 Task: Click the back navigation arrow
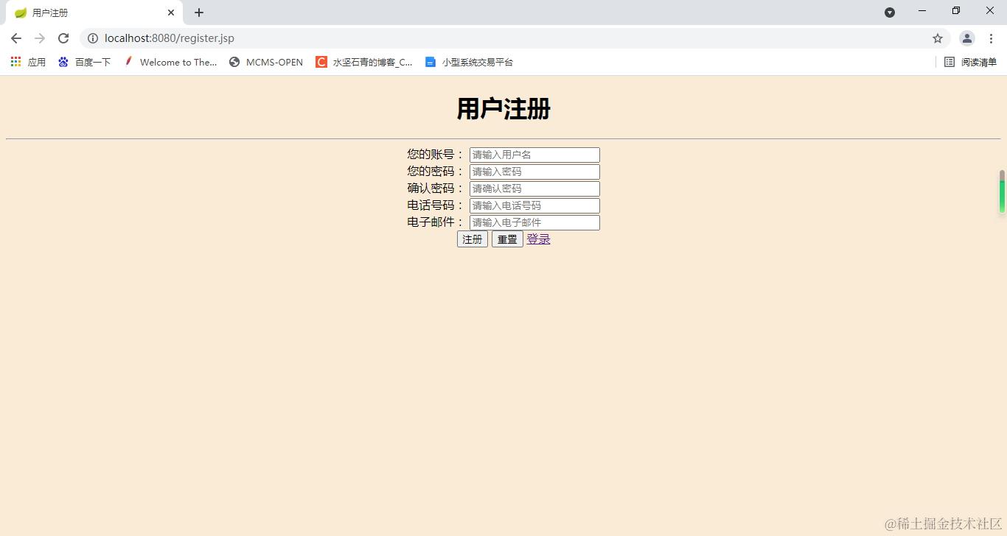click(x=15, y=38)
